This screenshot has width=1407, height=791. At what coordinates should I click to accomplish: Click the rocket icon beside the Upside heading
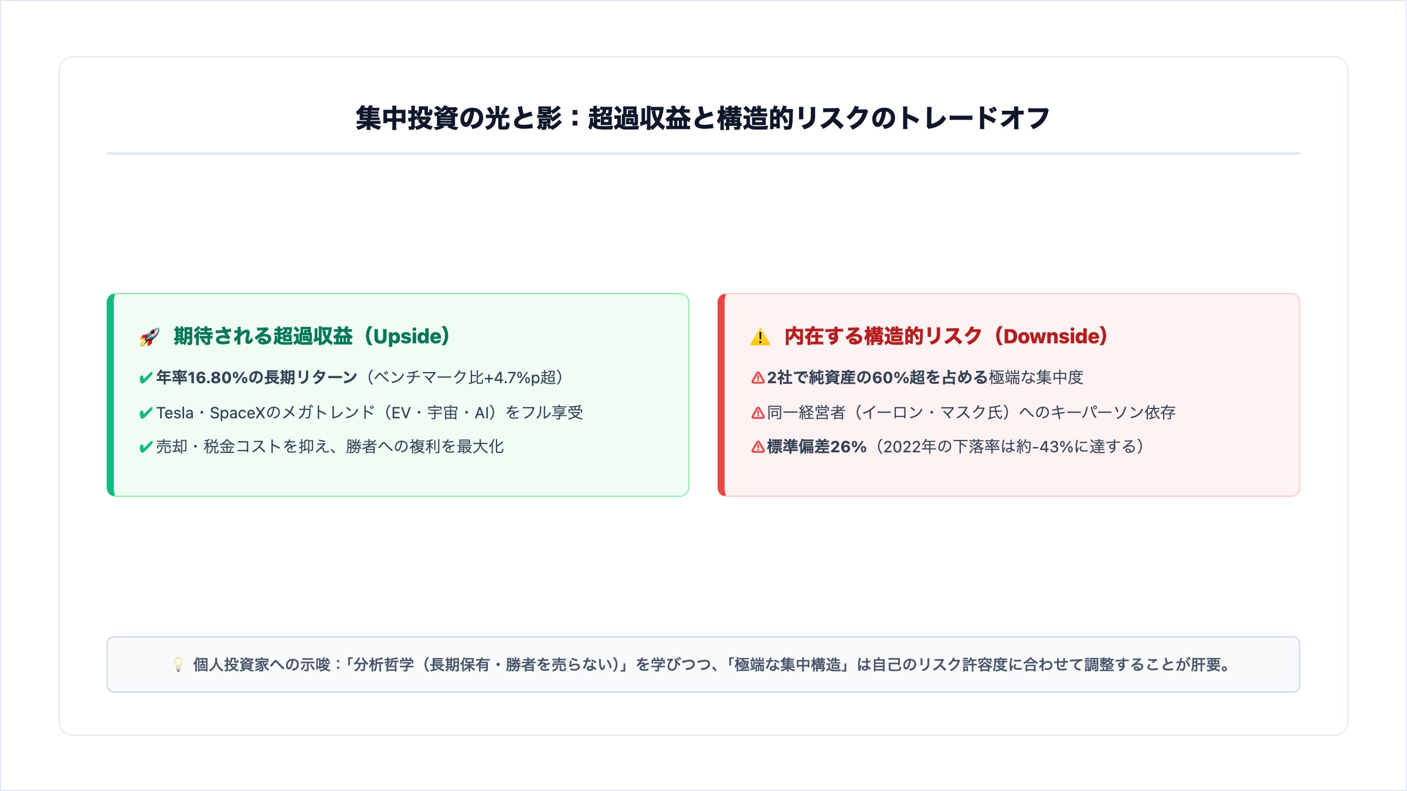coord(149,337)
